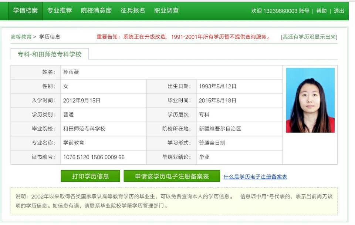
Task: Click the 学历层次 value 专科
Action: coord(204,114)
